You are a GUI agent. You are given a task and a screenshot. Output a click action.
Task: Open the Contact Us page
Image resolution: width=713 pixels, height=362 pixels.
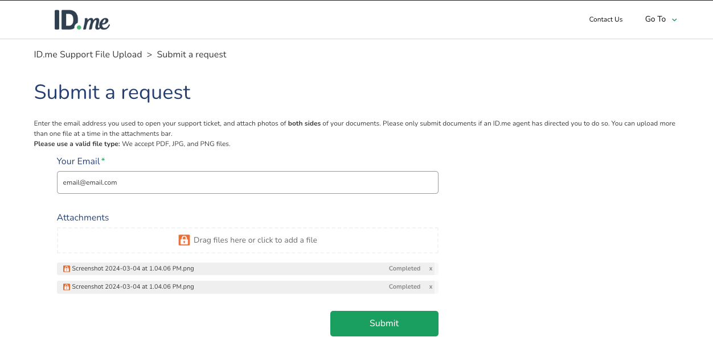tap(605, 19)
